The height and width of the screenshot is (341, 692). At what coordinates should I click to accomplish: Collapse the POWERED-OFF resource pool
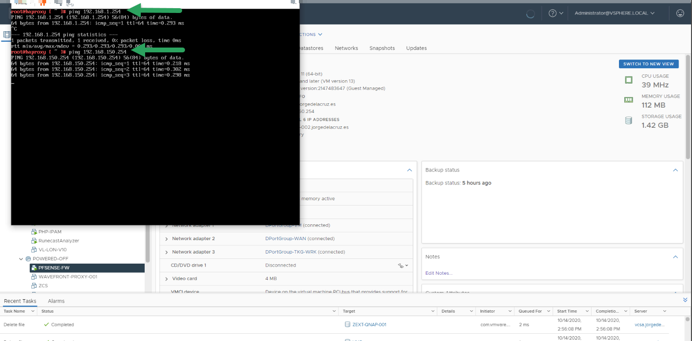click(21, 259)
